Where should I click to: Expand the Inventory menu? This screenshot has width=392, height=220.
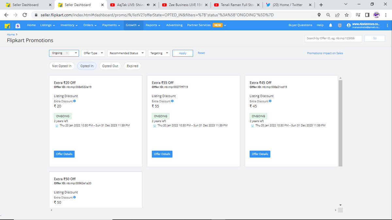point(69,25)
